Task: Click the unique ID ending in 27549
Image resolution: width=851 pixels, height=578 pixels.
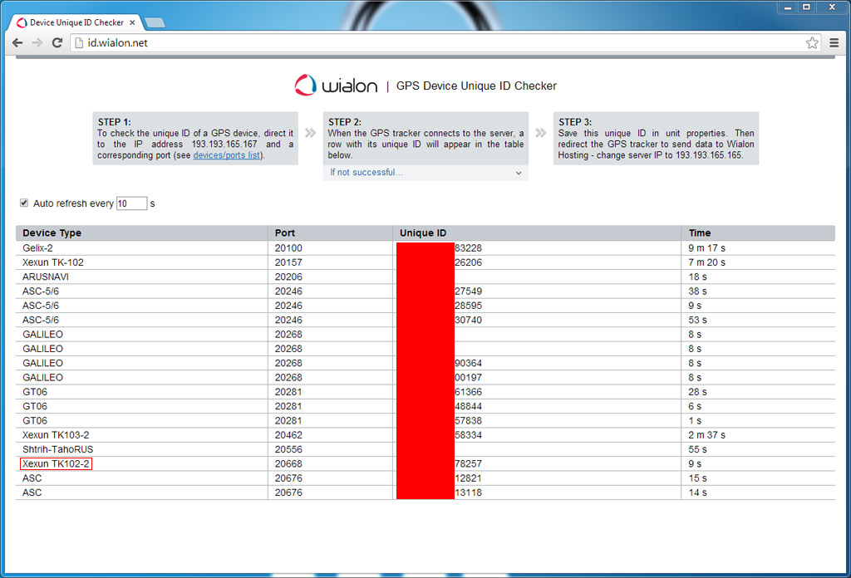Action: 469,291
